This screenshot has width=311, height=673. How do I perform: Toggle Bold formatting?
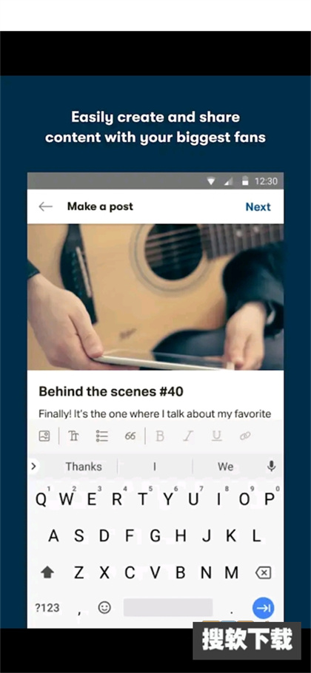click(160, 436)
